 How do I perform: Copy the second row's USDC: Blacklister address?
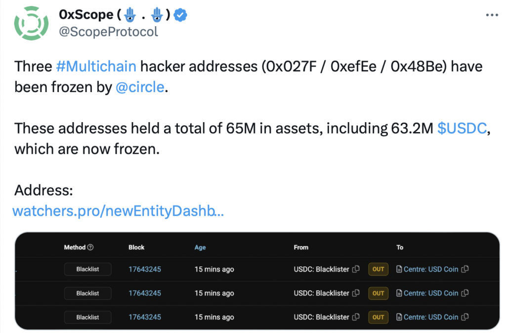(x=356, y=293)
